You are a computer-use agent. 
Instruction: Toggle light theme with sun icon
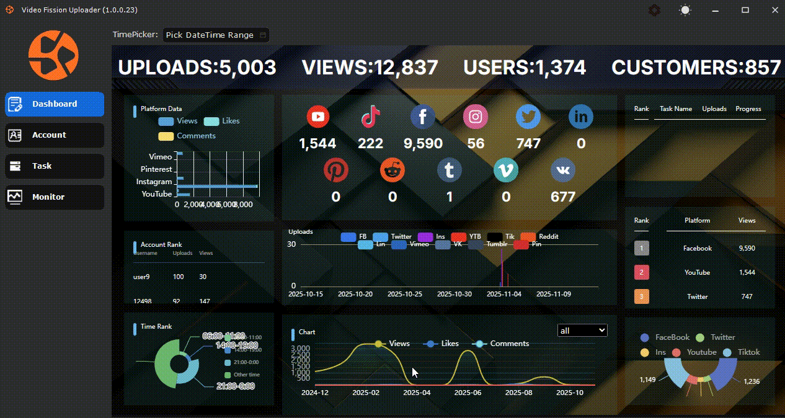click(685, 11)
